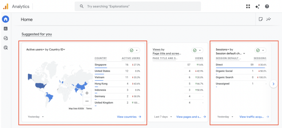Click the COUNTRY column header
Image resolution: width=282 pixels, height=128 pixels.
pos(101,58)
